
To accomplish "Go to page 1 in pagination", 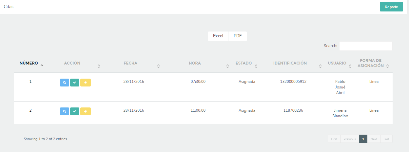I will [363, 139].
